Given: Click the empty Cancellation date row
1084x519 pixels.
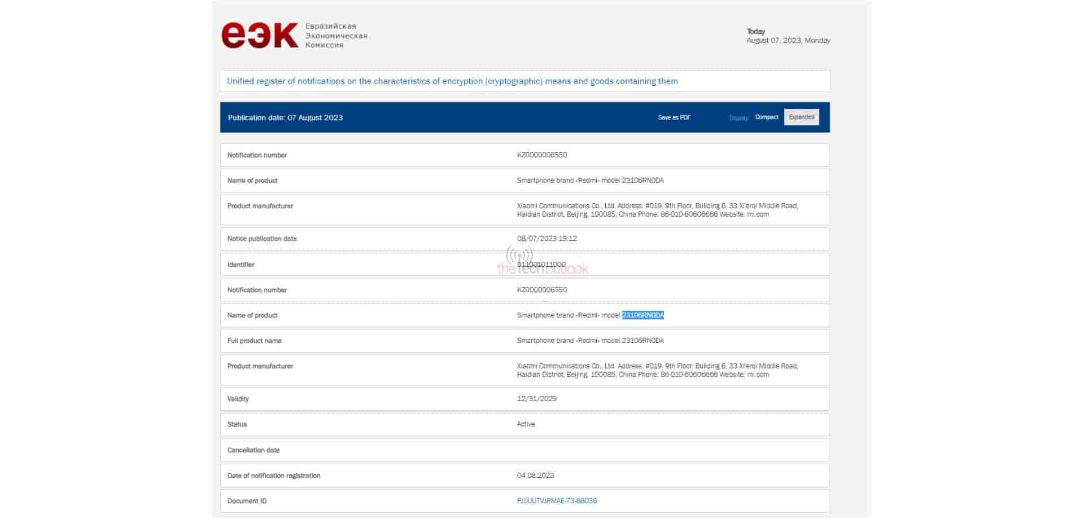Looking at the screenshot, I should tap(524, 450).
